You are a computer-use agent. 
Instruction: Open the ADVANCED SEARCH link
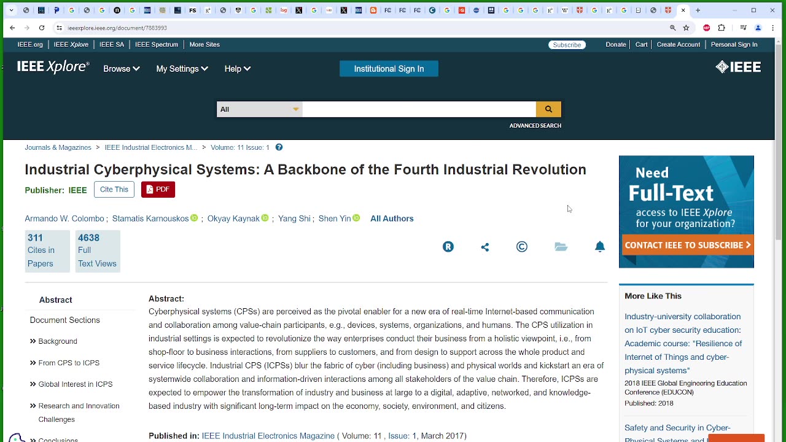point(535,126)
